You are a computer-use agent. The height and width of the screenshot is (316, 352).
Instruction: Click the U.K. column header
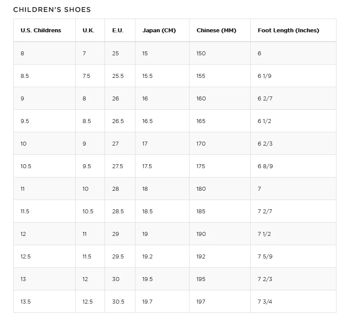(88, 31)
